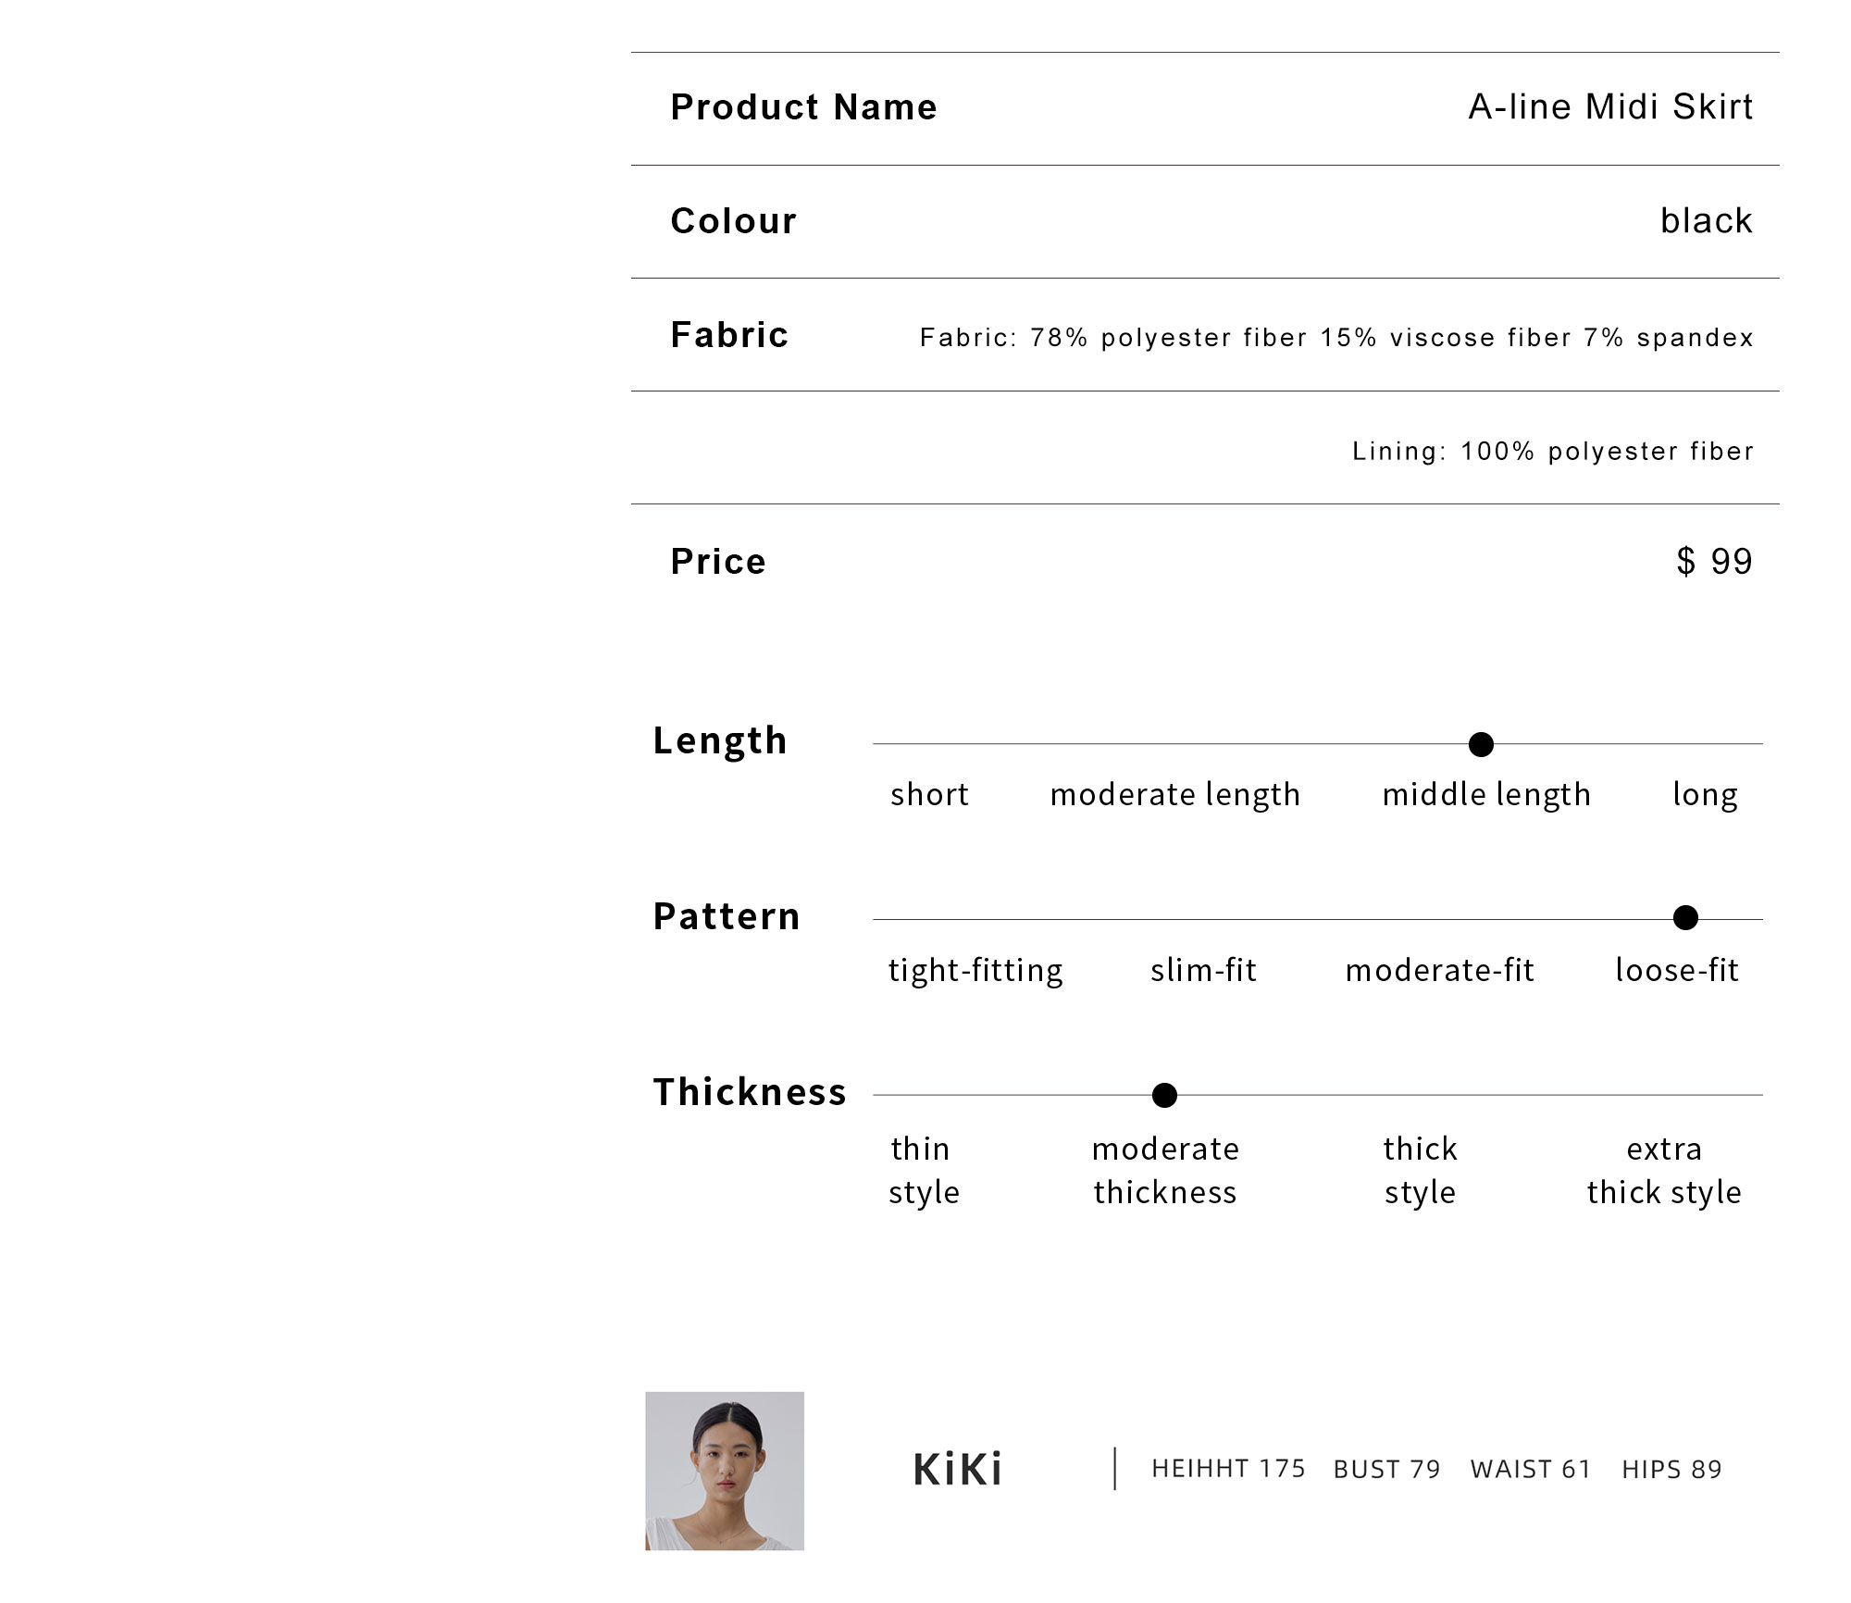
Task: Click the 'KiKi' model name
Action: tap(957, 1470)
